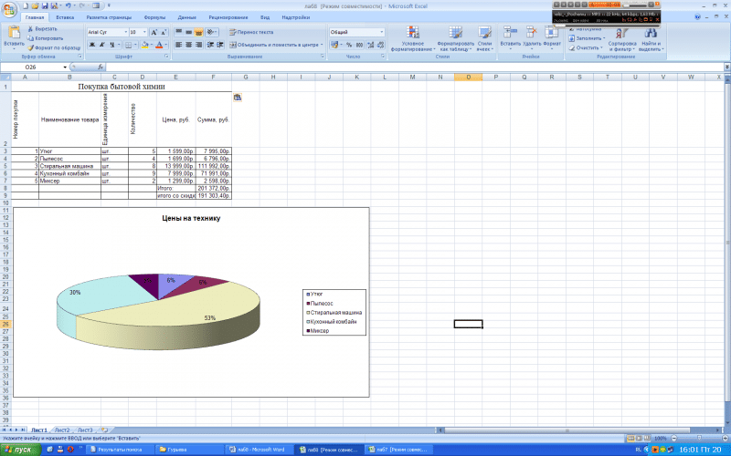731x456 pixels.
Task: Open the font name dropdown Arial Cyr
Action: tap(108, 32)
